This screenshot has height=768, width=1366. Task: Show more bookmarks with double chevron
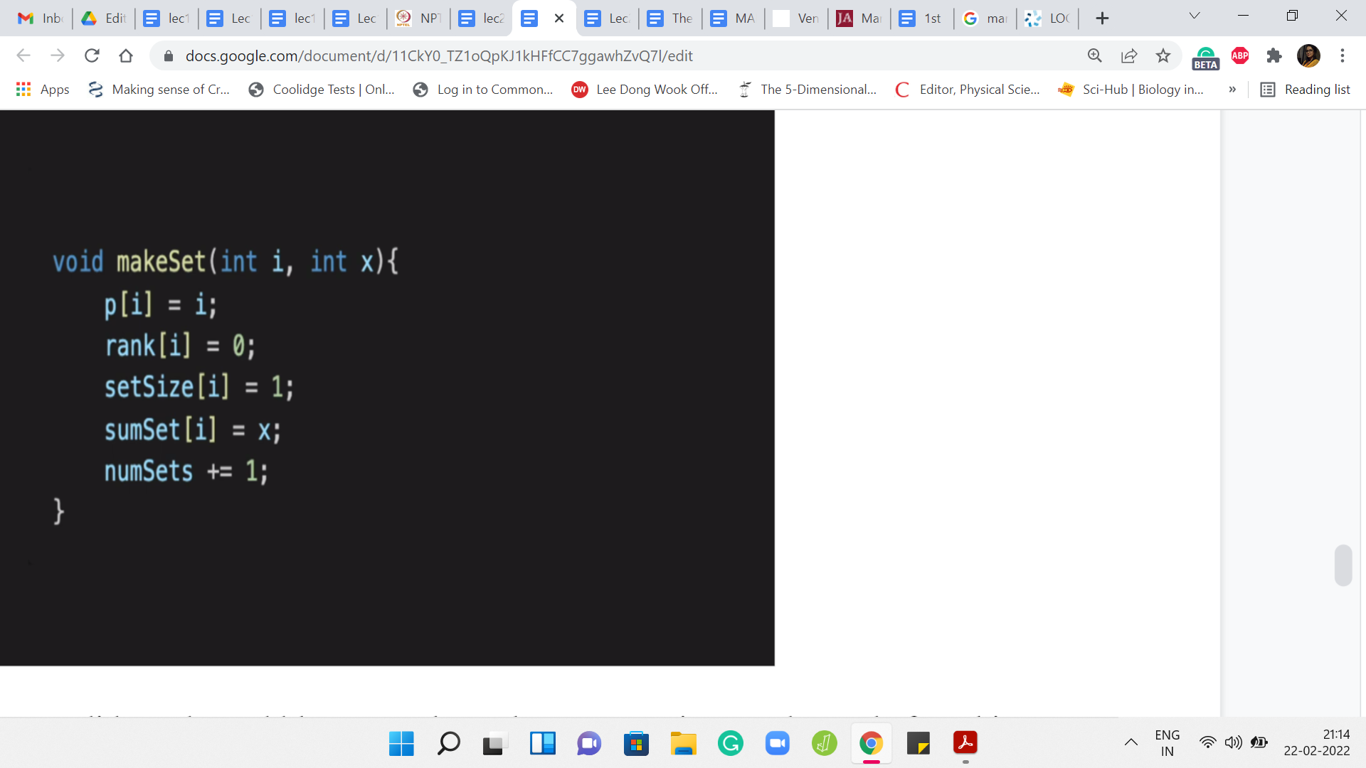[x=1232, y=90]
